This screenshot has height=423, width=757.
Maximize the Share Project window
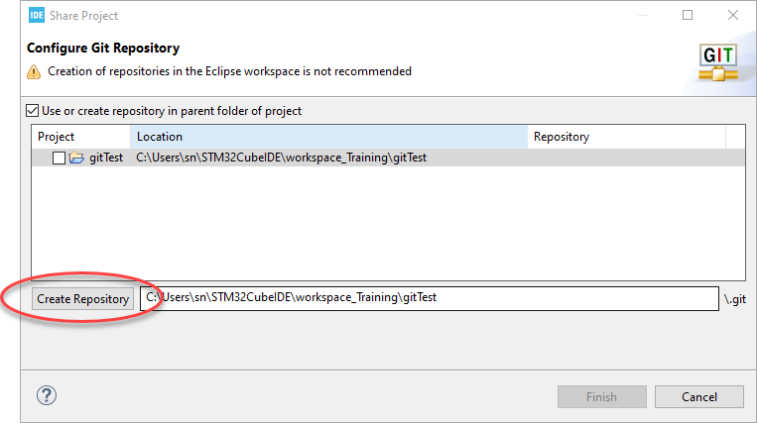[688, 16]
